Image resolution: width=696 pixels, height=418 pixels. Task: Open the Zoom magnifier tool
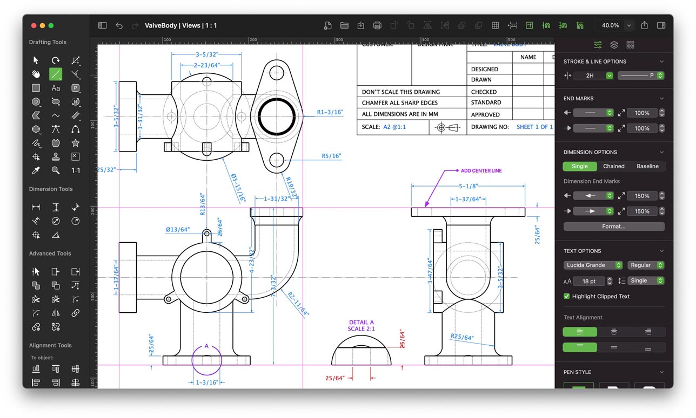pyautogui.click(x=56, y=170)
